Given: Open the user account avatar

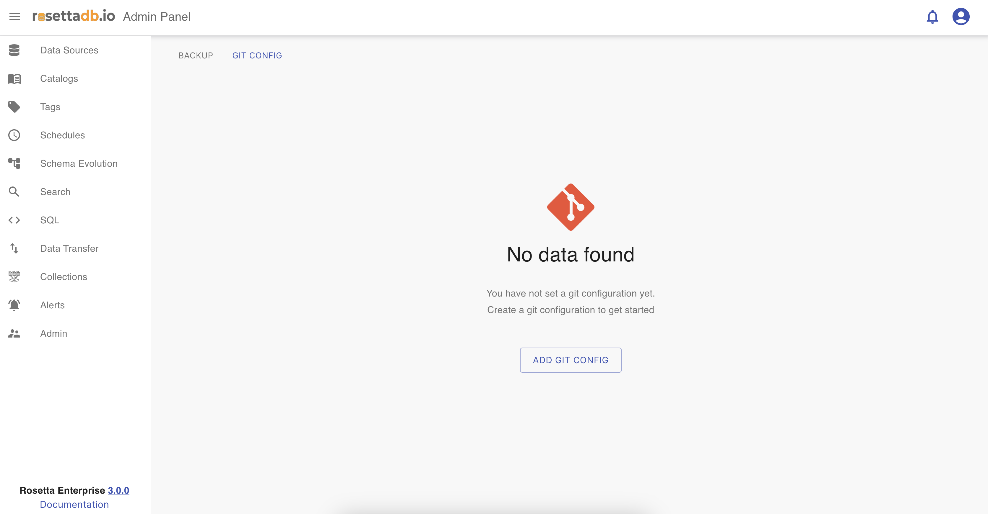Looking at the screenshot, I should 961,17.
